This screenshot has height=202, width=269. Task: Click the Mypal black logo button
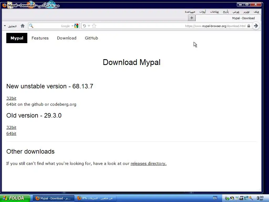17,38
